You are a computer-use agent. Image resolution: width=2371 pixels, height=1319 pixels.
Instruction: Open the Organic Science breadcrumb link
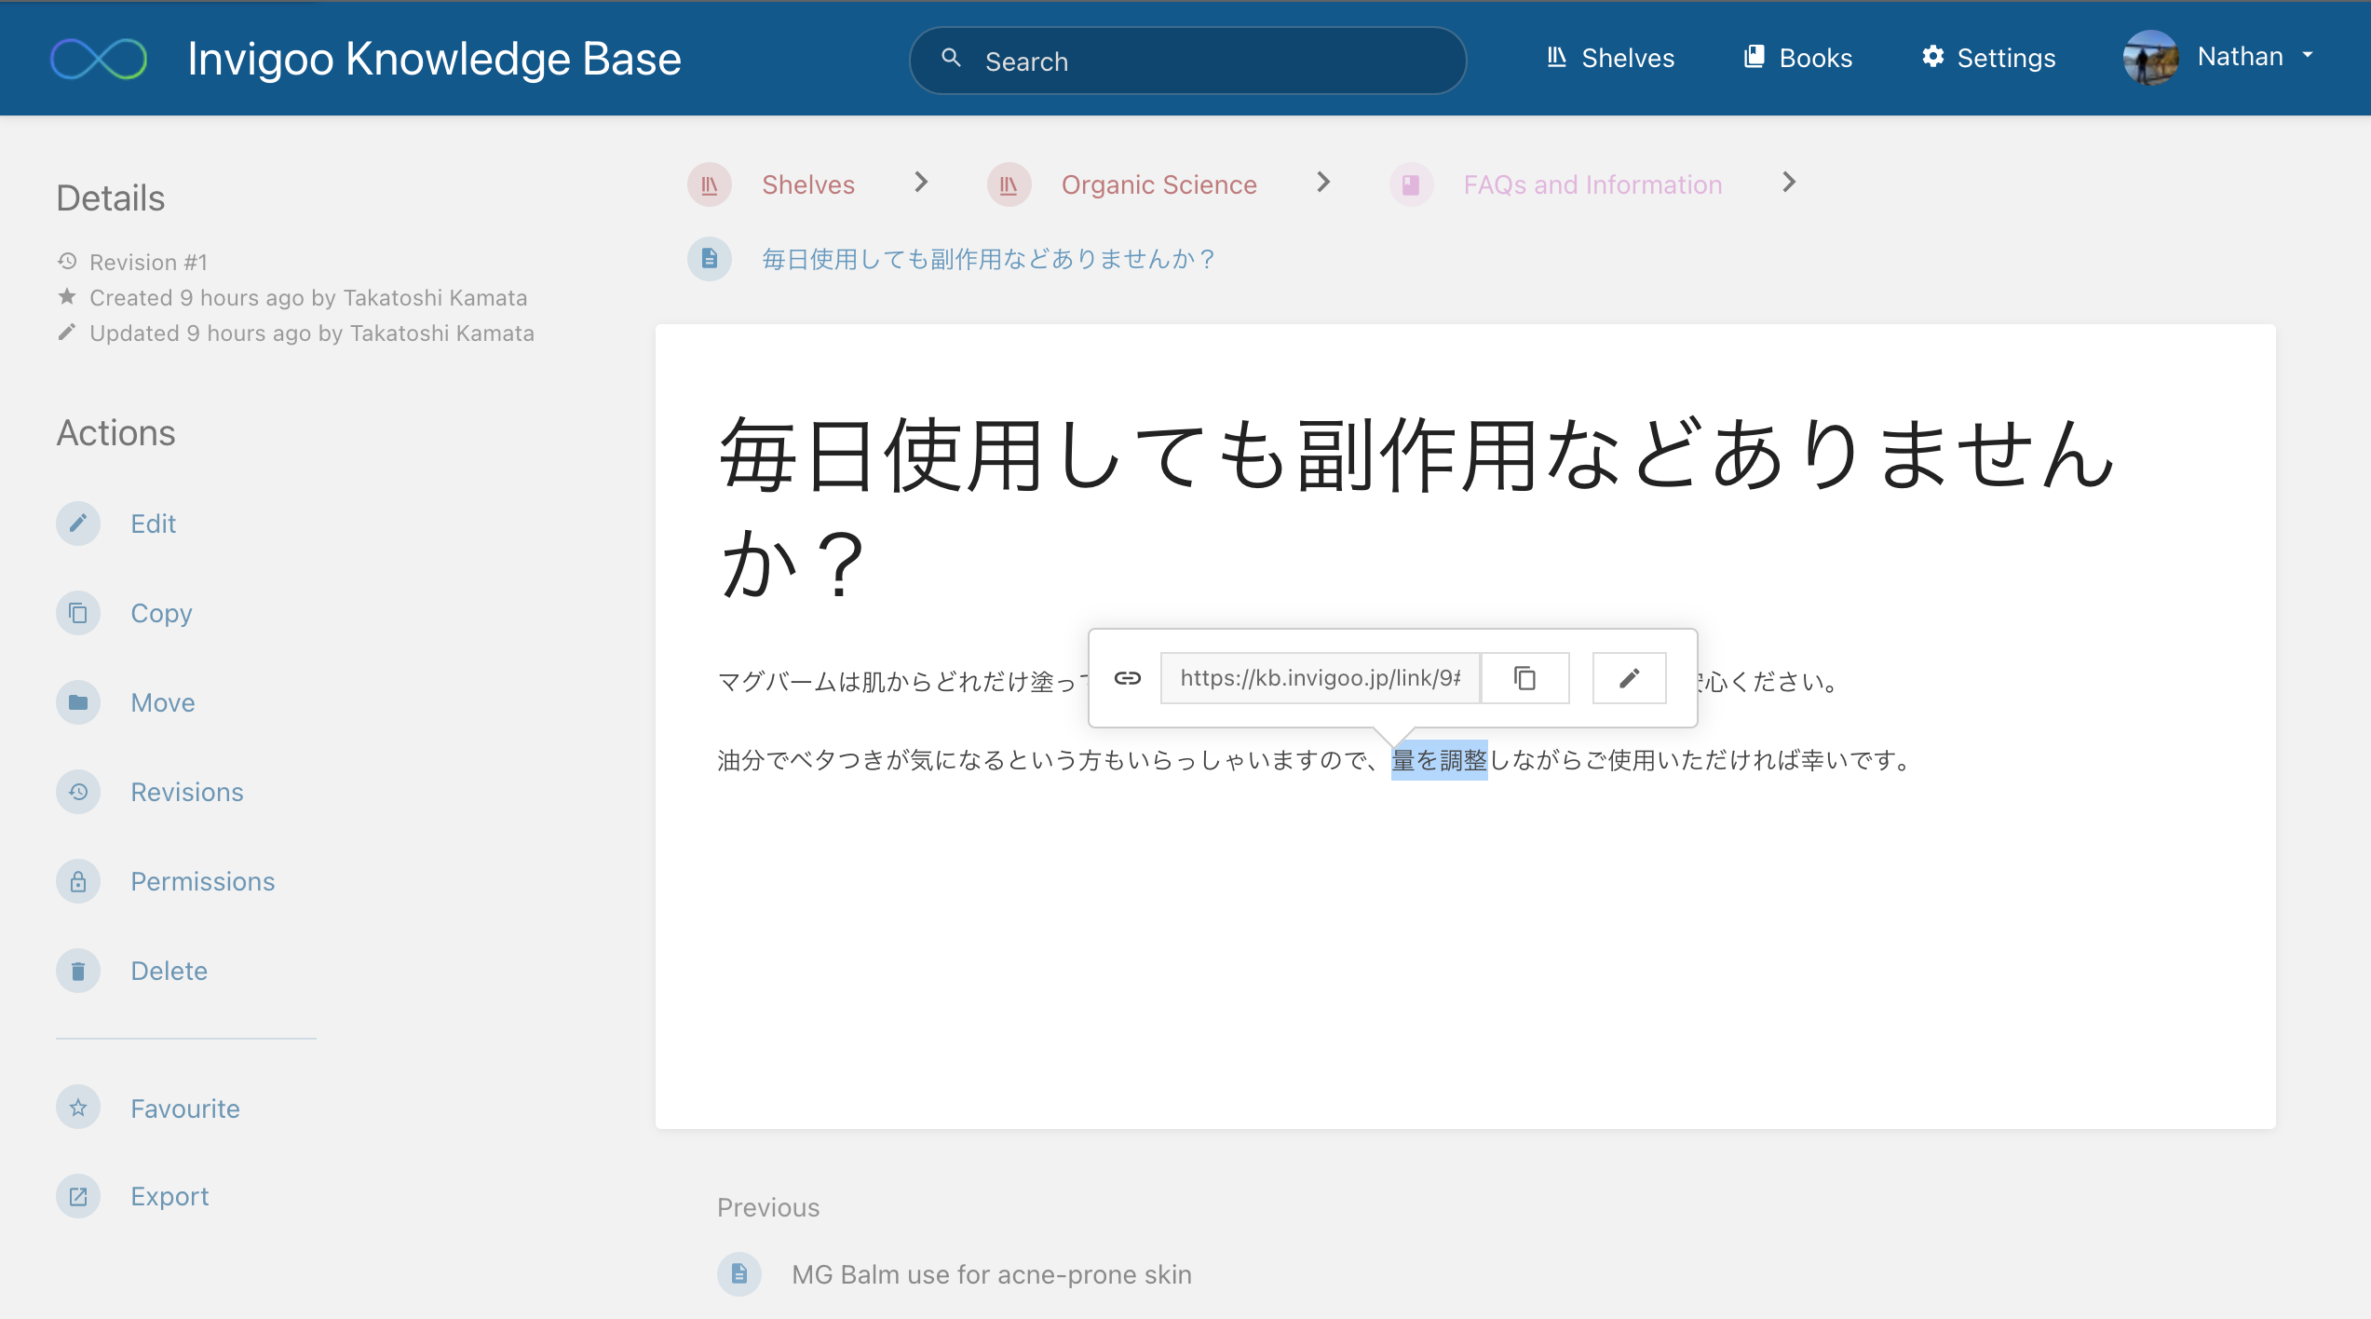(1158, 184)
